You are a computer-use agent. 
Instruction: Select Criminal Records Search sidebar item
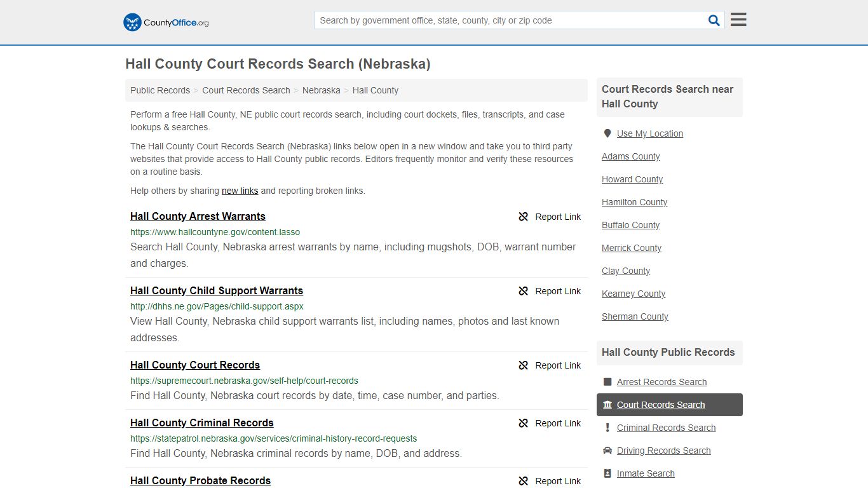[666, 428]
